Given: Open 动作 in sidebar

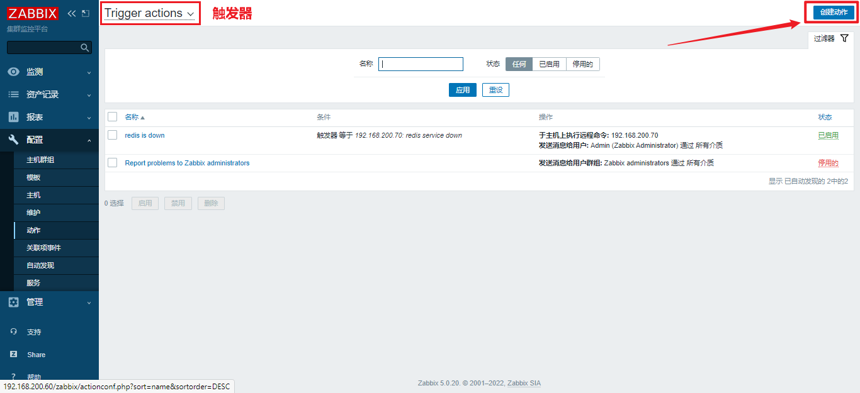Looking at the screenshot, I should pos(56,230).
